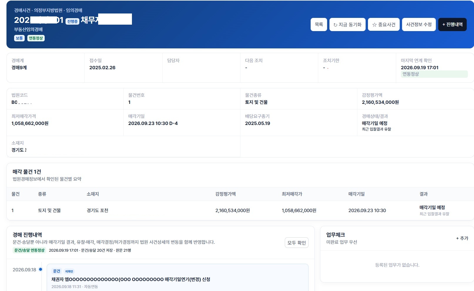
Task: Click 1,058,662,000원 under the 최저매각가격 label
Action: click(x=30, y=123)
